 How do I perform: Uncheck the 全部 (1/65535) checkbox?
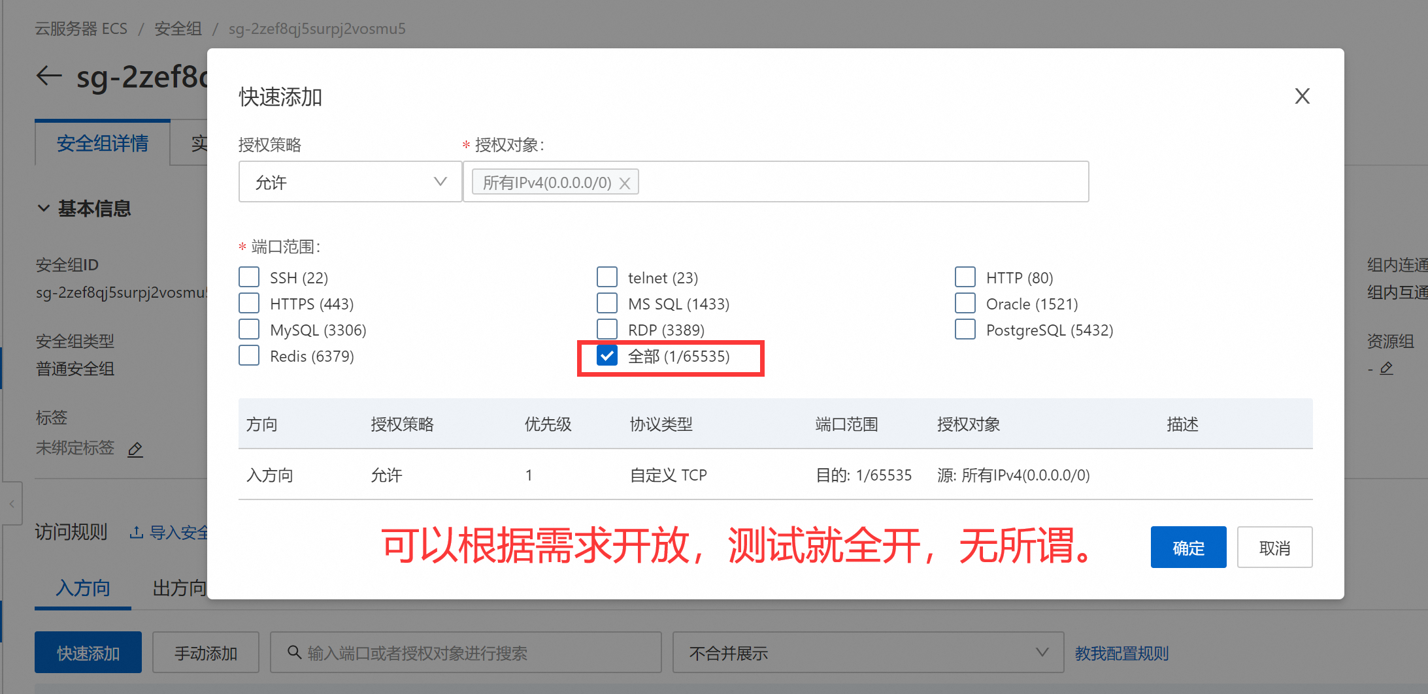point(607,355)
